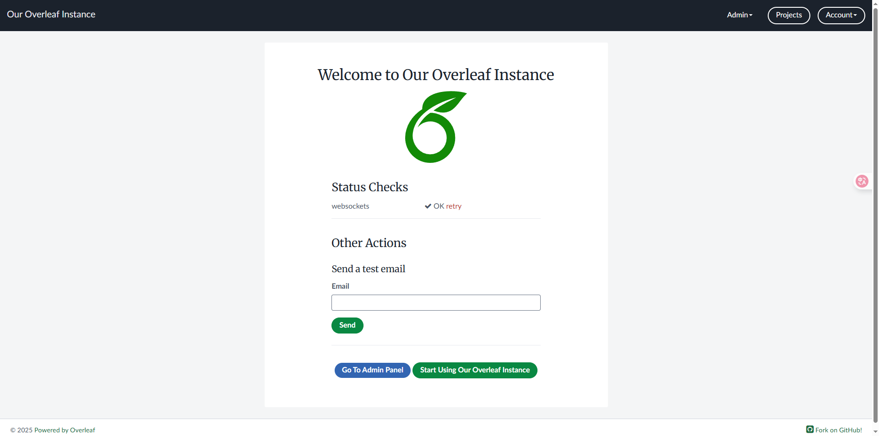Click the Email field label
The image size is (879, 436).
tap(340, 286)
